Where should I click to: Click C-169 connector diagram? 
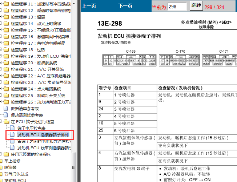point(129,60)
